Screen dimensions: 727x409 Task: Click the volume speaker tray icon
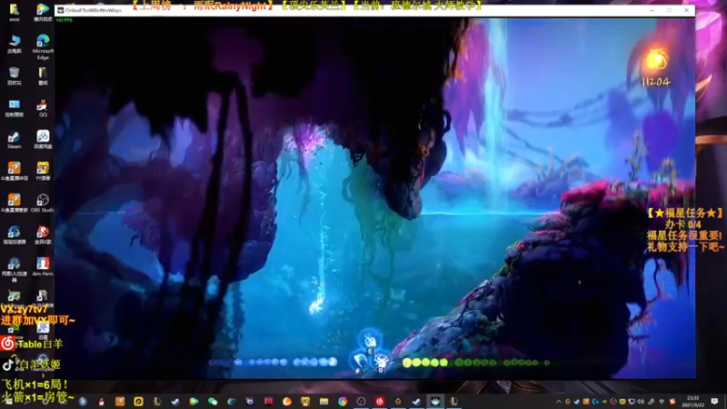[x=641, y=402]
